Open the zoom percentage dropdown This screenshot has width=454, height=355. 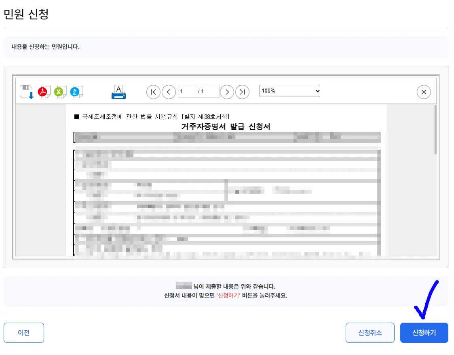coord(289,91)
